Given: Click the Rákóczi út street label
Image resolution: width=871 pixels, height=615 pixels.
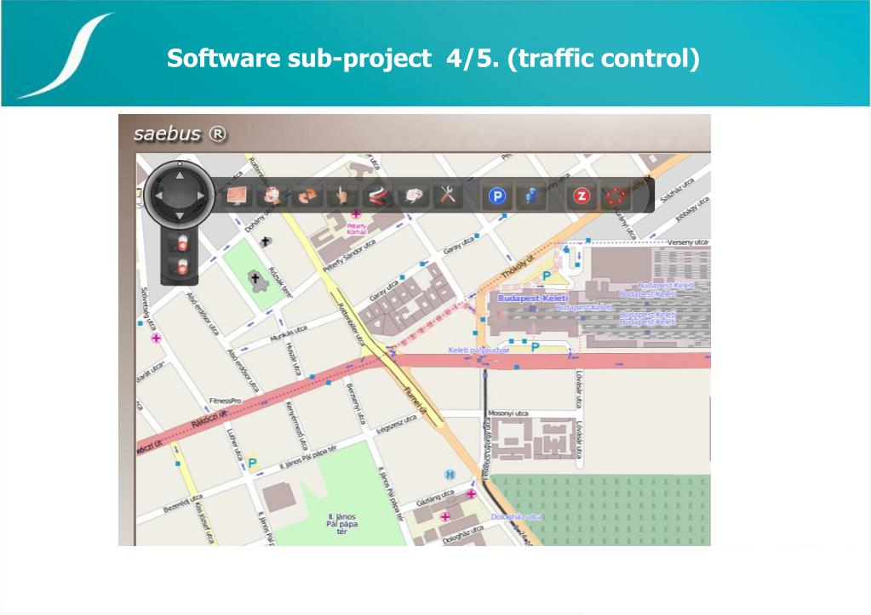Looking at the screenshot, I should pos(209,419).
